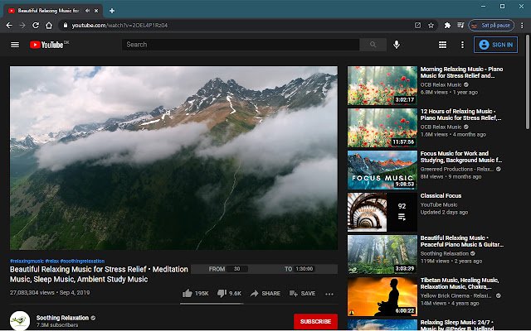The height and width of the screenshot is (331, 531).
Task: Click the #soothingrelaxation hashtag
Action: [x=82, y=261]
